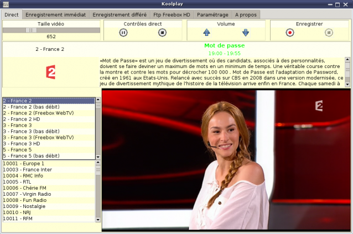353x234 pixels.
Task: Open the A propos tab
Action: [x=246, y=15]
